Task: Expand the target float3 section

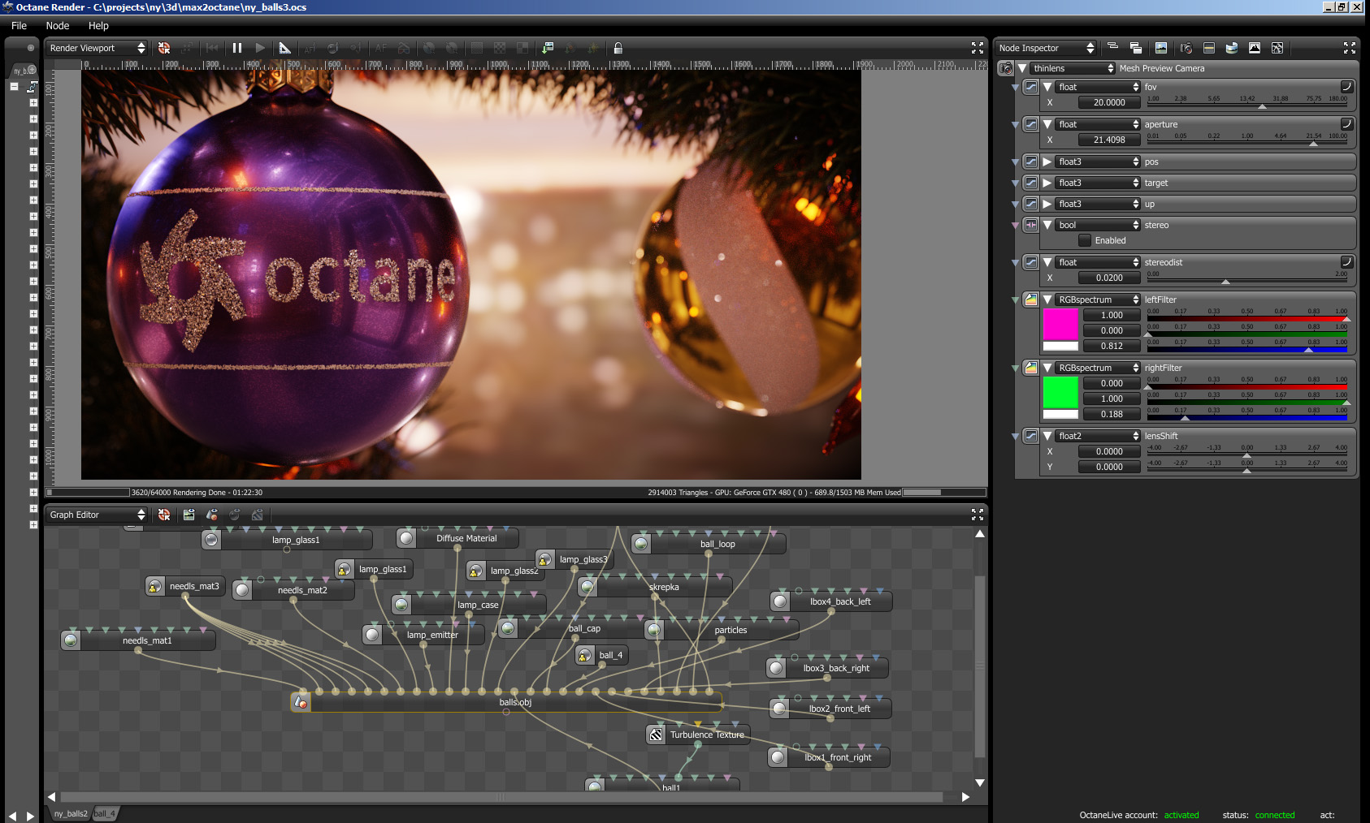Action: [1047, 183]
